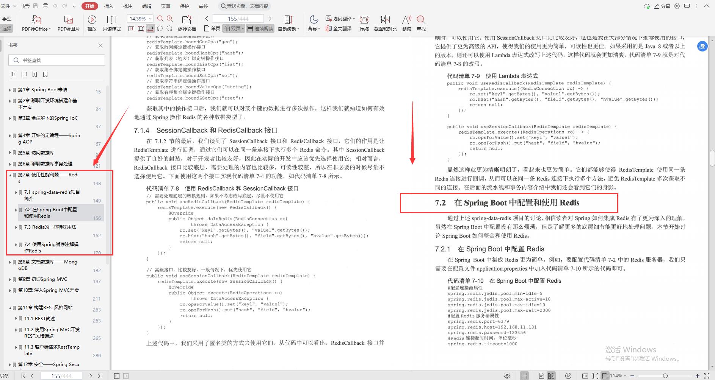Save the document with the floppy-disk icon
Image resolution: width=715 pixels, height=380 pixels.
36,6
